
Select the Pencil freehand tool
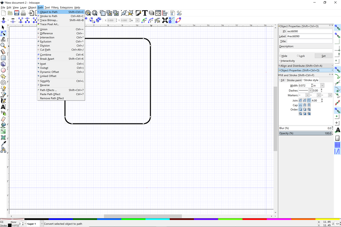pos(3,88)
